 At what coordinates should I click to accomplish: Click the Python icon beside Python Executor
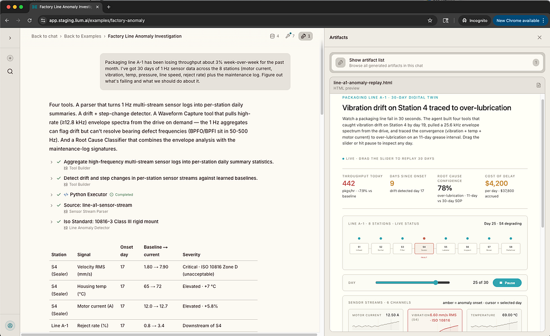pos(66,194)
